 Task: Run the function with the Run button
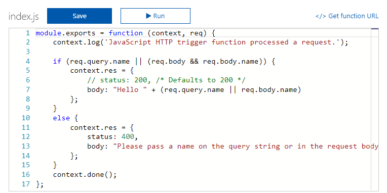[155, 16]
